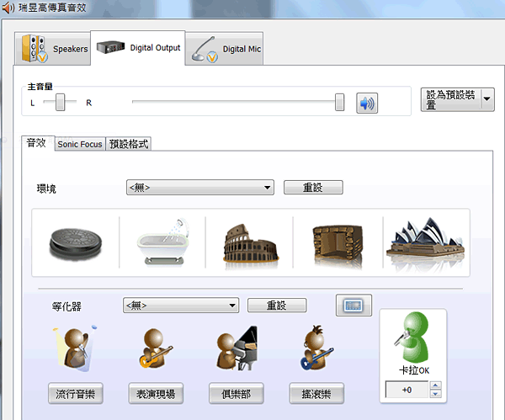Apply the 搖滾樂 equalizer preset

pyautogui.click(x=316, y=393)
